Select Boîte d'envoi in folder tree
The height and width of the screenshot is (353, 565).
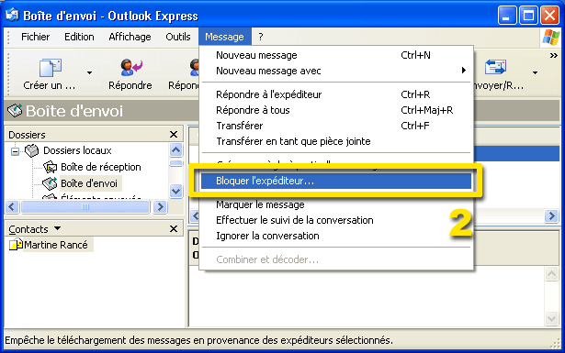(89, 183)
